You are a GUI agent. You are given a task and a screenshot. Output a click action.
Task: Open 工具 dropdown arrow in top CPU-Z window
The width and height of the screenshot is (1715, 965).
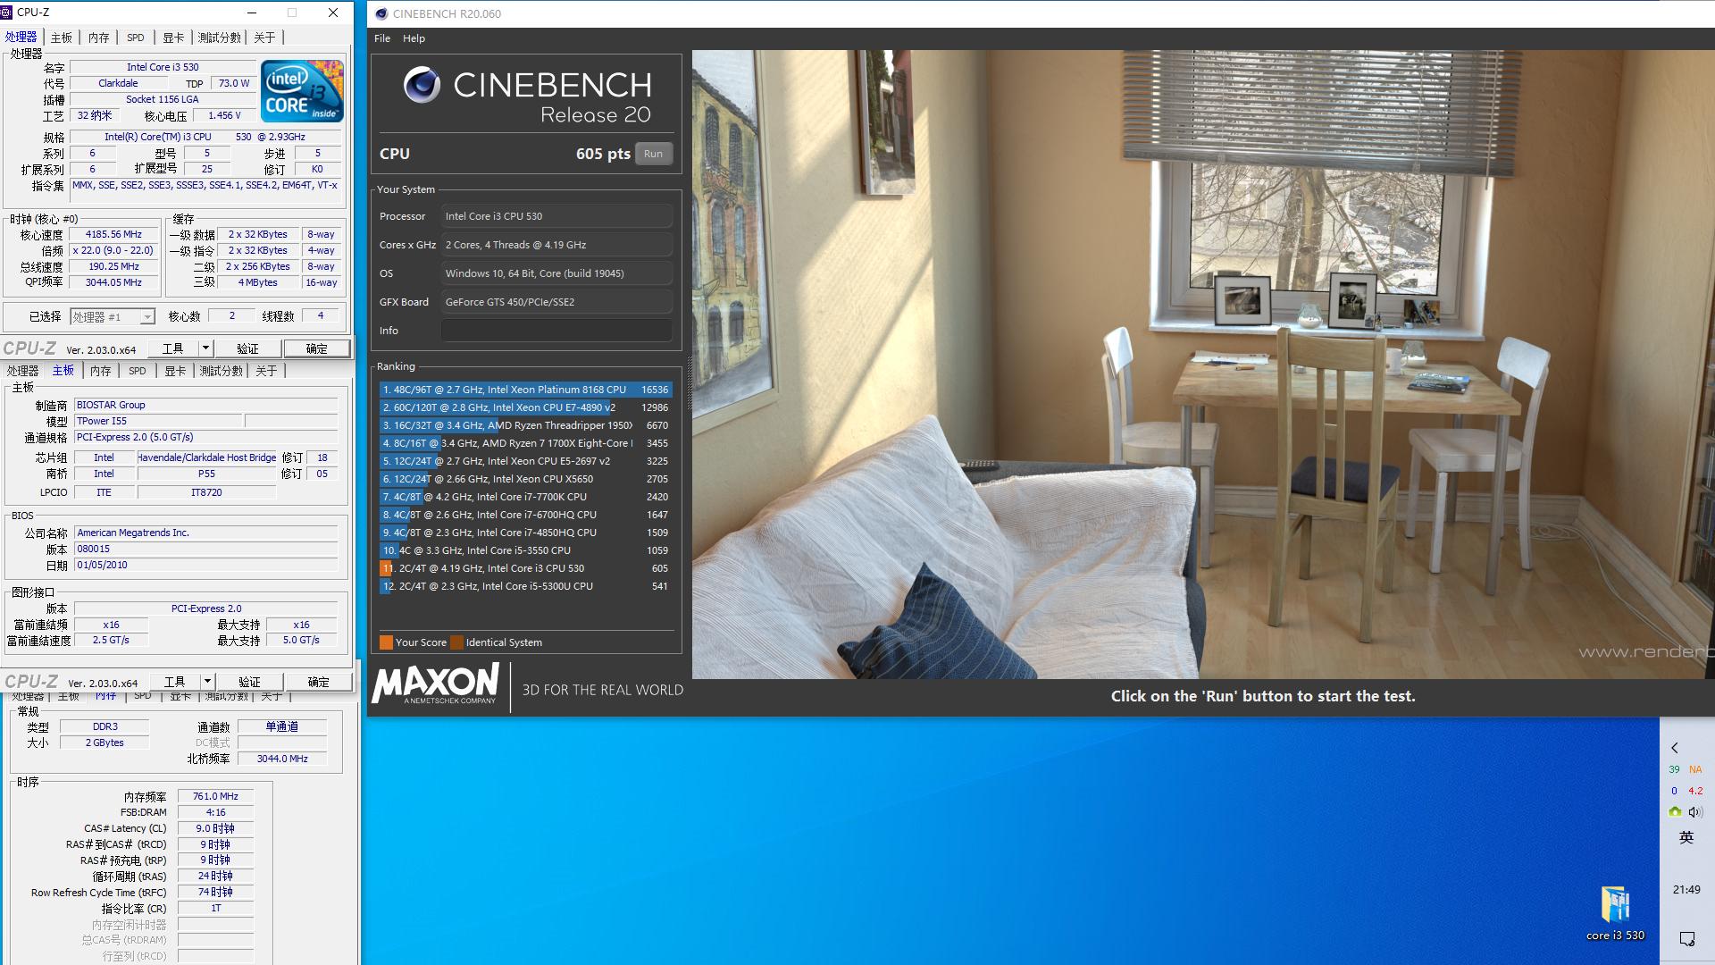click(x=205, y=348)
